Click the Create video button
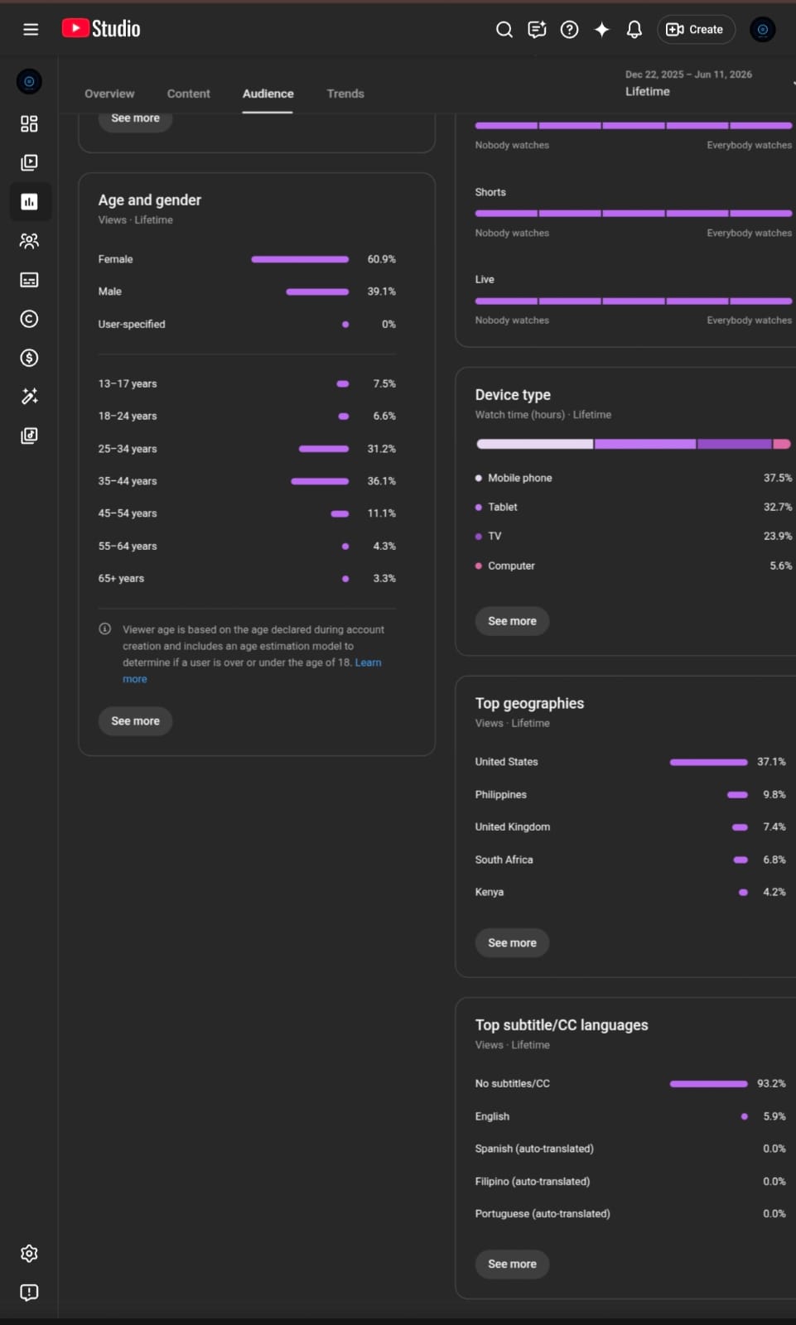The height and width of the screenshot is (1325, 796). 696,30
